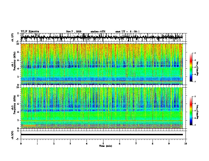Click the ch.2 frequency spectrogram panel
The image size is (209, 161).
102,108
